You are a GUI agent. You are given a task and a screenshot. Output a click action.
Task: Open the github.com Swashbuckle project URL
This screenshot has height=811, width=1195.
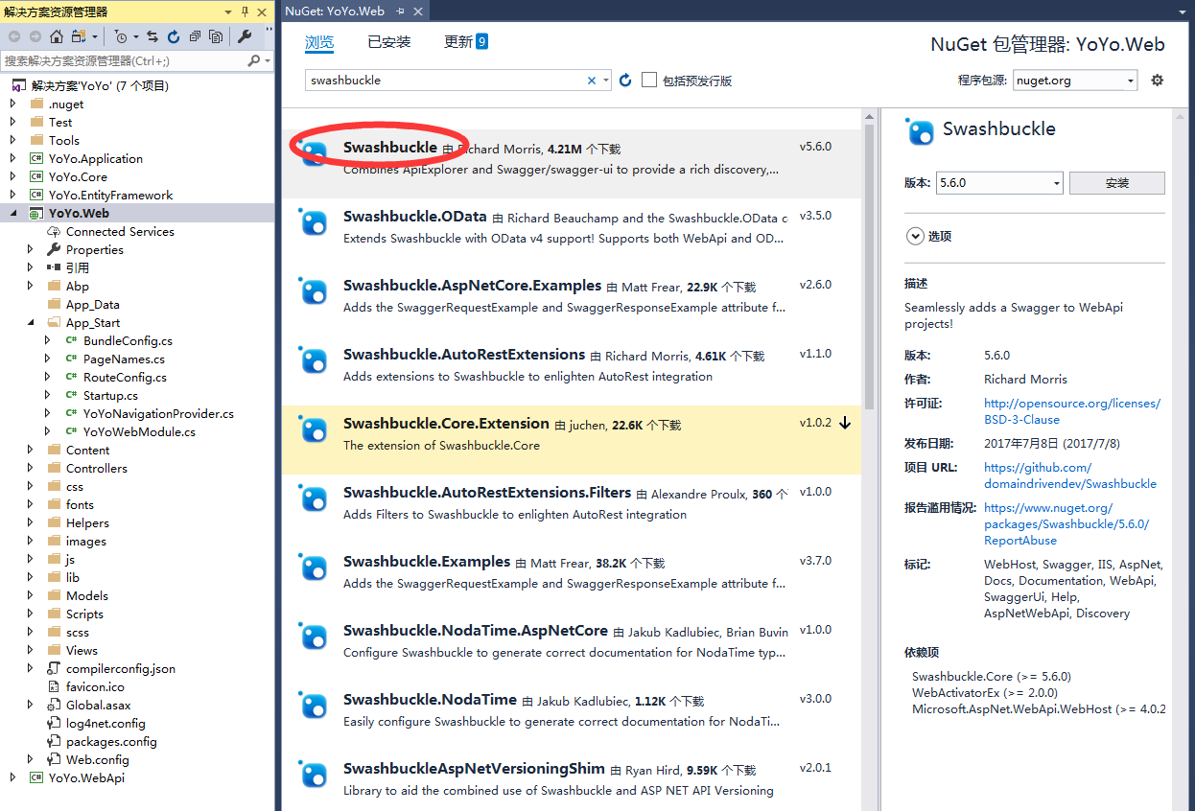point(1070,475)
